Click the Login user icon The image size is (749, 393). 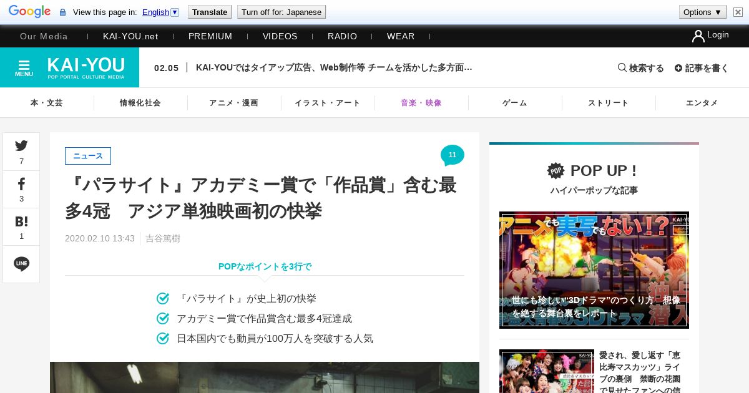698,36
